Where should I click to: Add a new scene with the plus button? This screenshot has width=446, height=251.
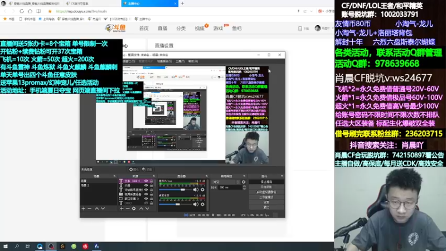coord(83,209)
